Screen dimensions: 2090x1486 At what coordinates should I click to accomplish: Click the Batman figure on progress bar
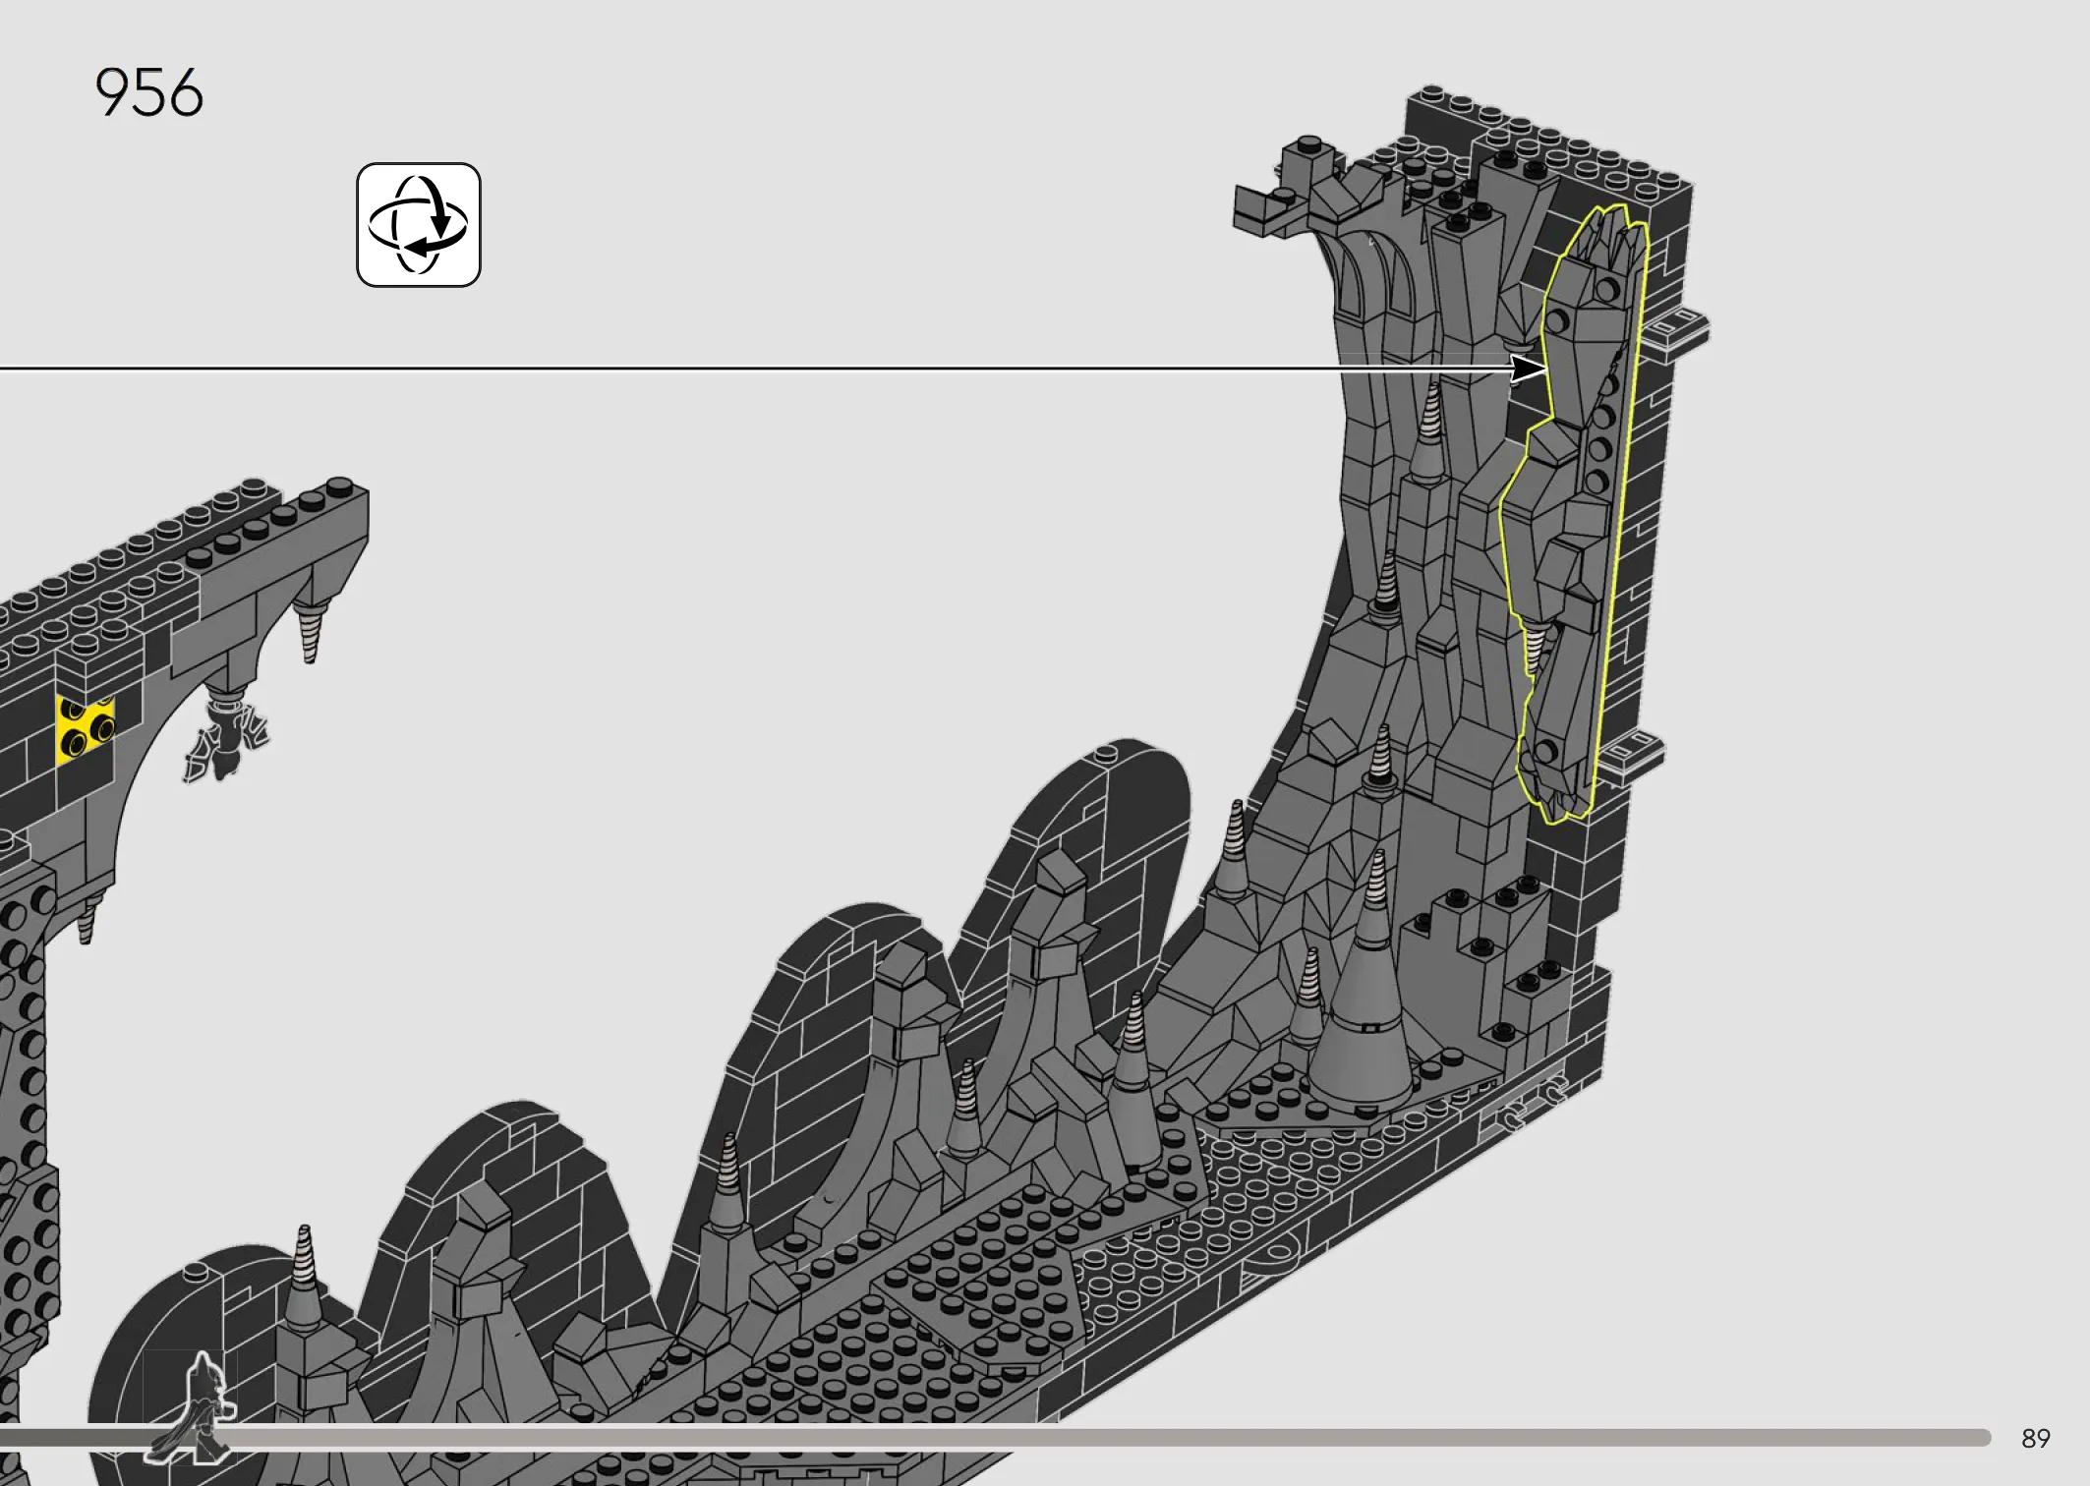point(192,1407)
